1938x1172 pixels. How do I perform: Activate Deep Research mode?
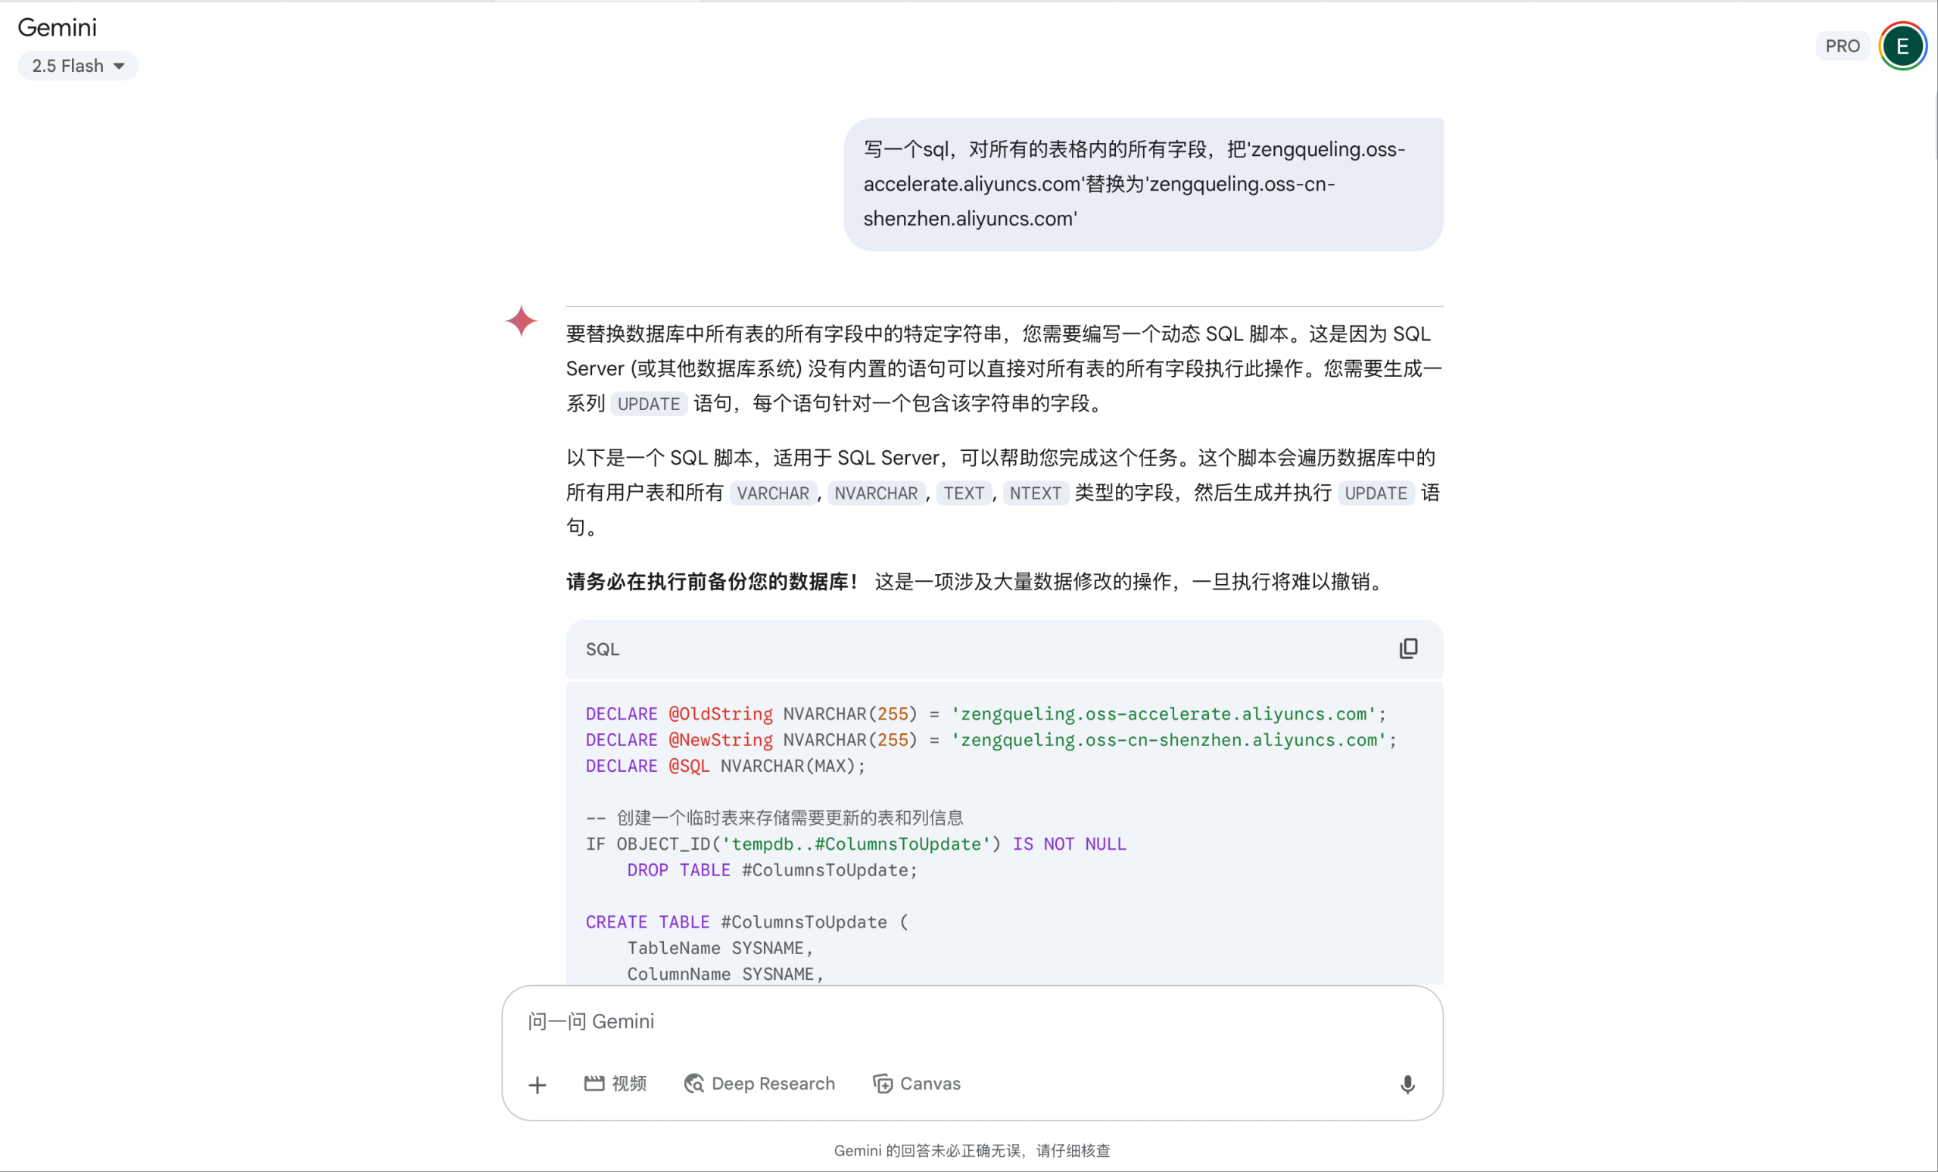(x=760, y=1084)
